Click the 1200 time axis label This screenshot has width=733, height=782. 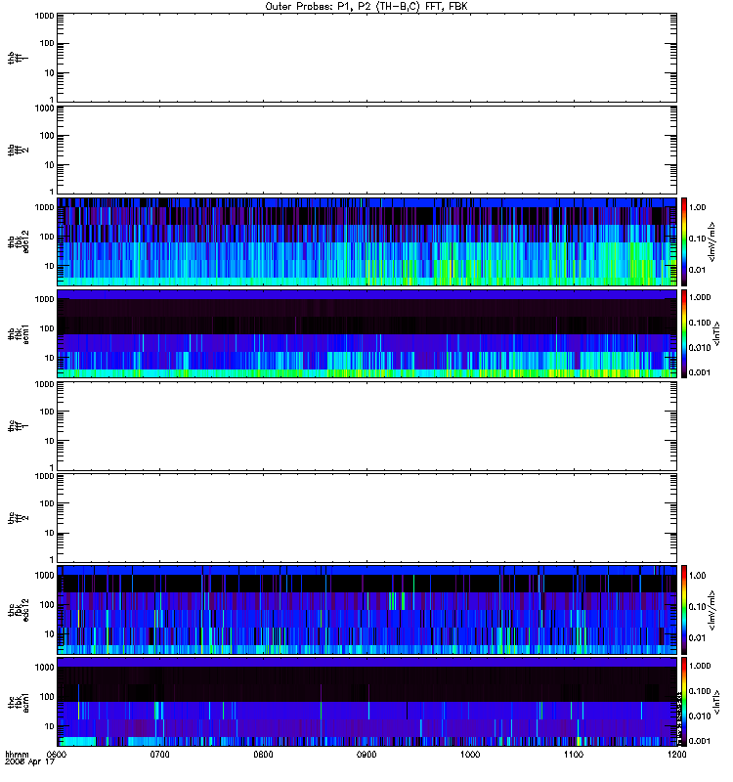tap(676, 755)
